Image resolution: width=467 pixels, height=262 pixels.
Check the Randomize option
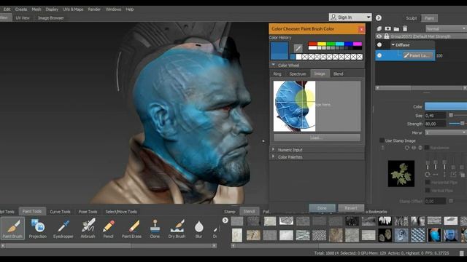(x=426, y=148)
